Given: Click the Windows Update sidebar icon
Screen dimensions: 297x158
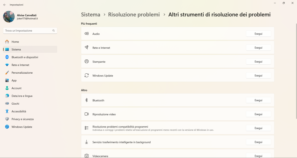Looking at the screenshot, I should (7, 127).
